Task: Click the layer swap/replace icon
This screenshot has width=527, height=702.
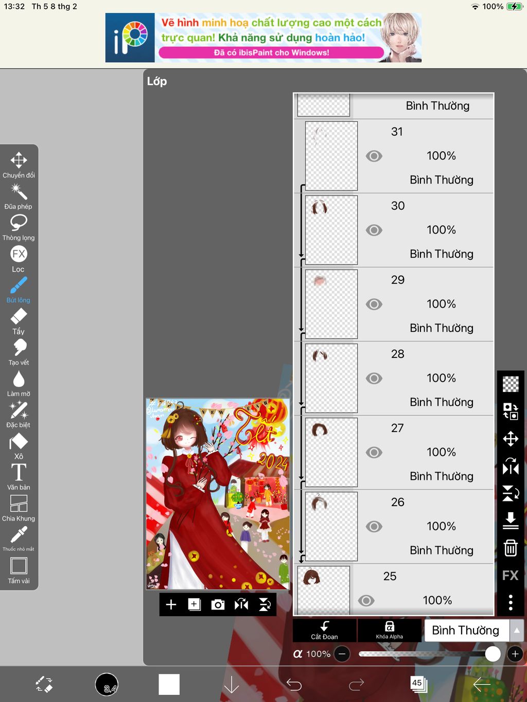Action: point(511,411)
